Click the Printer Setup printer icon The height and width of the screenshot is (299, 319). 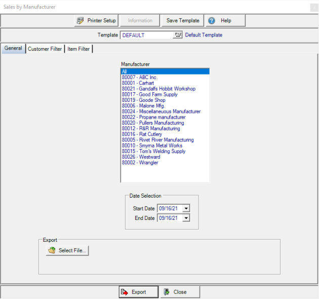pyautogui.click(x=80, y=21)
